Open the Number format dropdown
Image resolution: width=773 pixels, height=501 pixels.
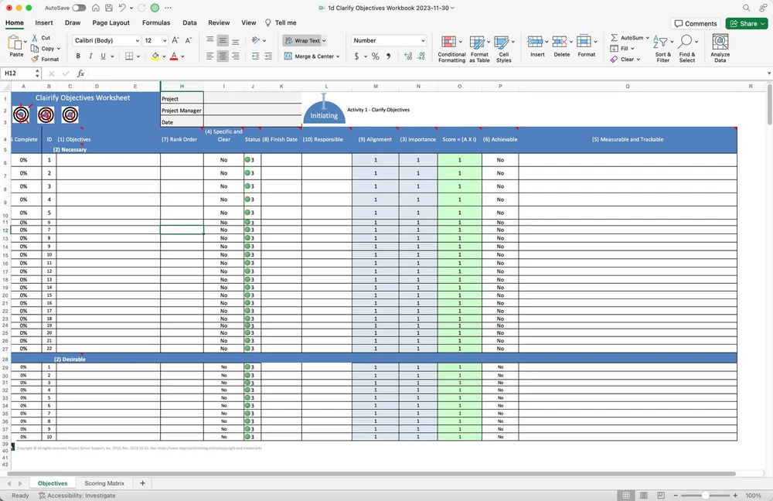[388, 40]
